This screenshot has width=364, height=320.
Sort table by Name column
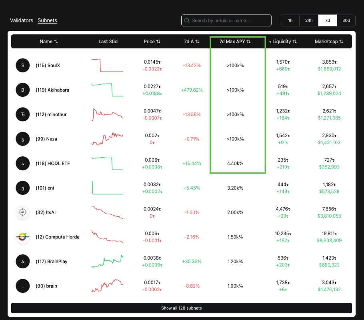point(49,42)
